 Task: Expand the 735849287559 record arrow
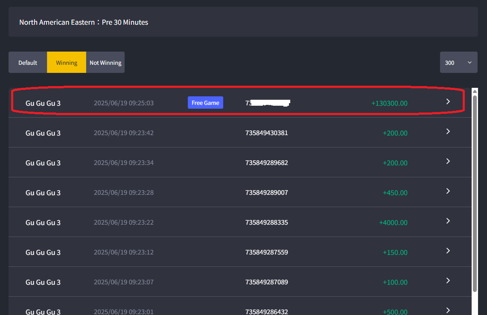(448, 251)
